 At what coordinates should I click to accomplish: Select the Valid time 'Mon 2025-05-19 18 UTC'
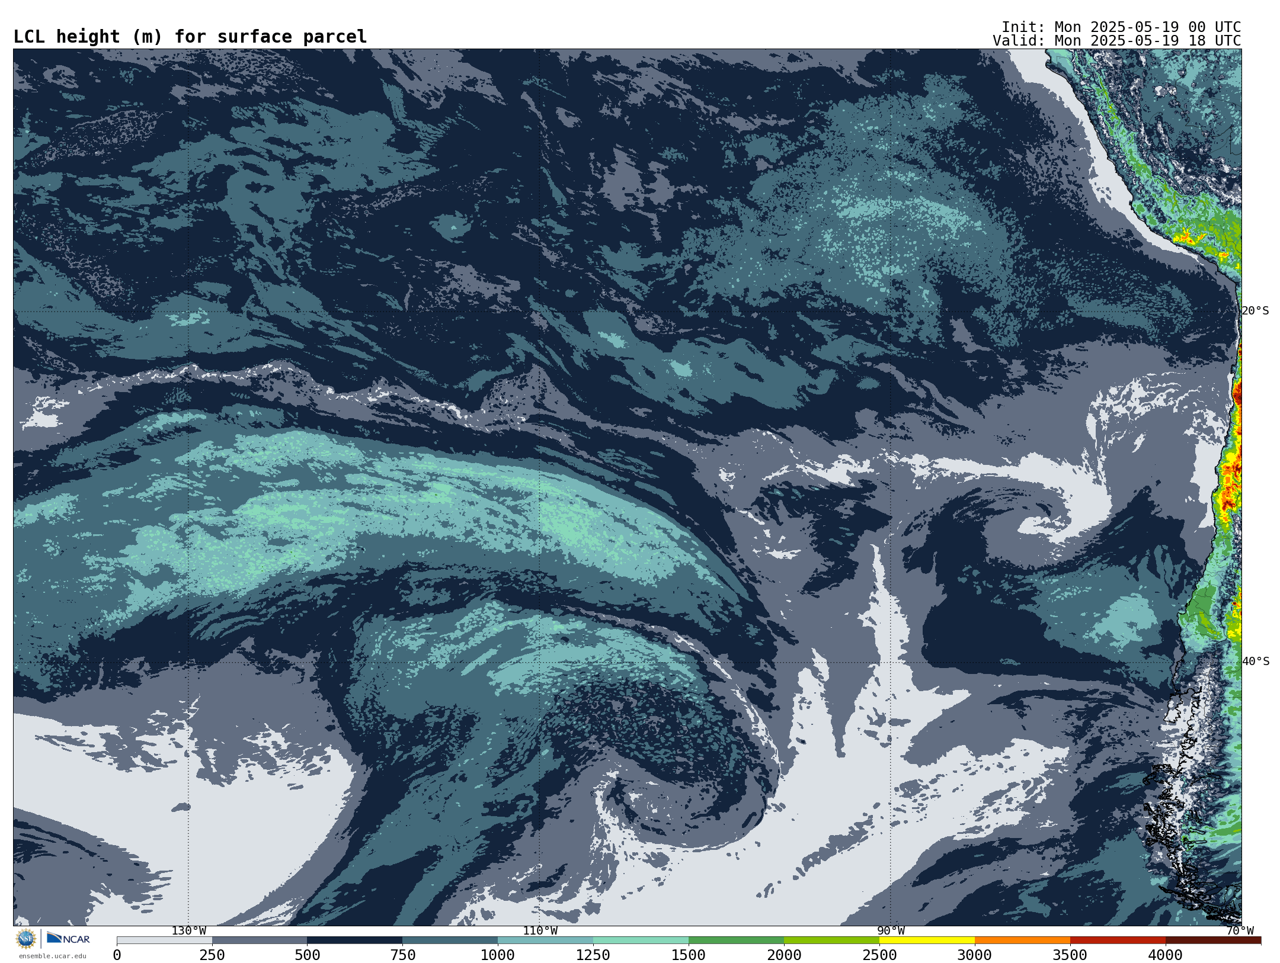point(1147,41)
